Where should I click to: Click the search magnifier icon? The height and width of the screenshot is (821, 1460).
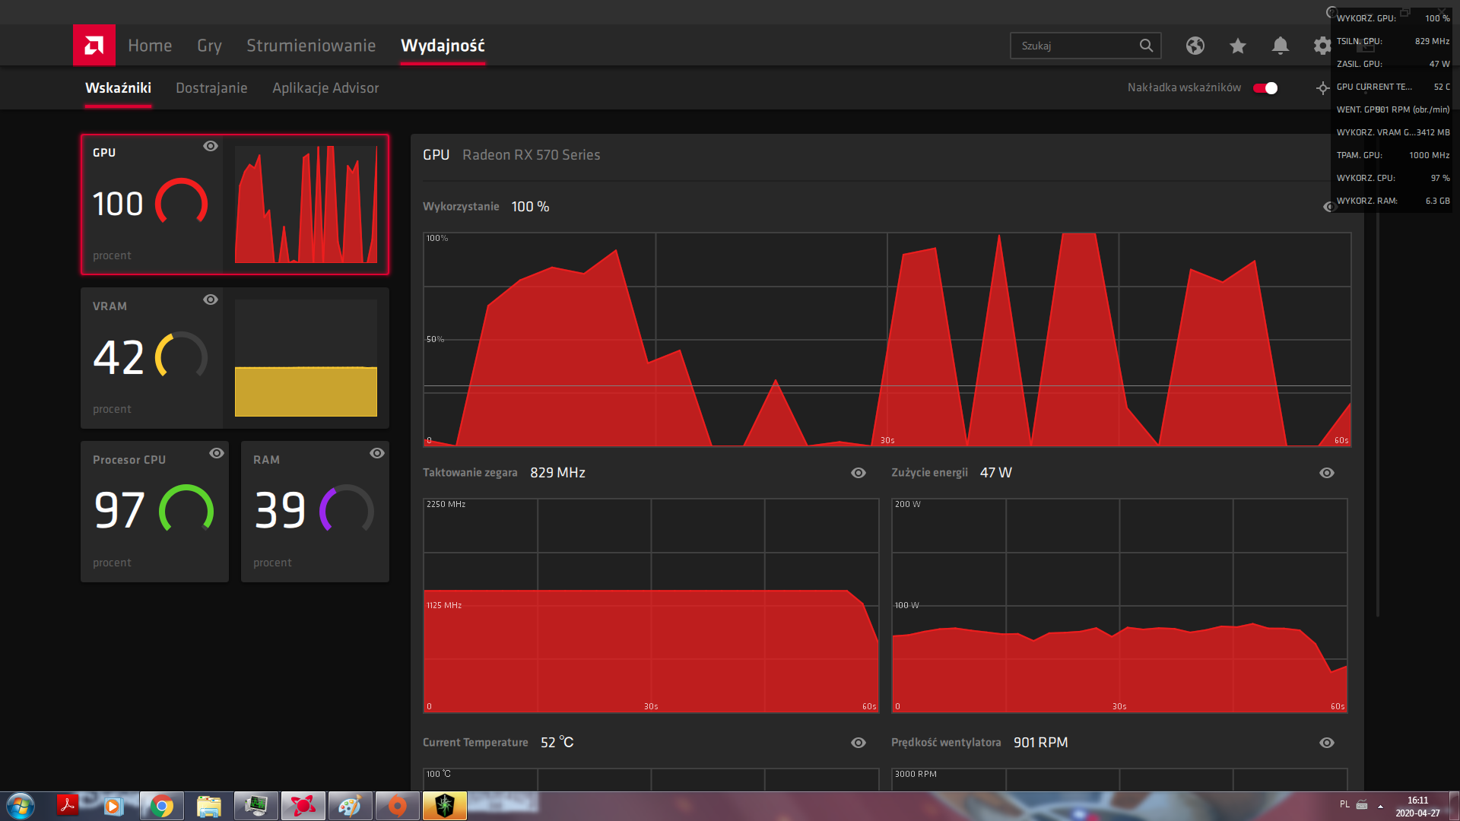1146,46
